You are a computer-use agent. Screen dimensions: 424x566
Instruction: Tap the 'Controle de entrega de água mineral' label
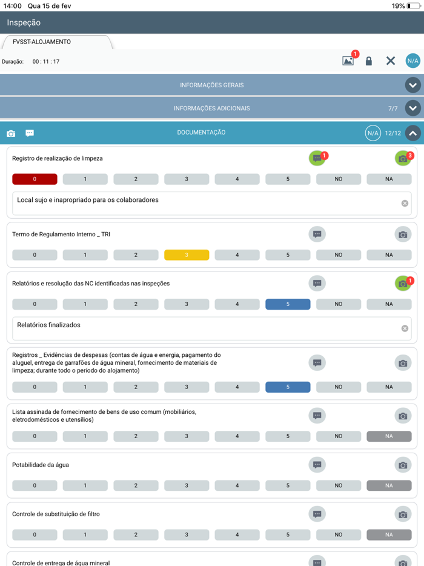pyautogui.click(x=61, y=563)
